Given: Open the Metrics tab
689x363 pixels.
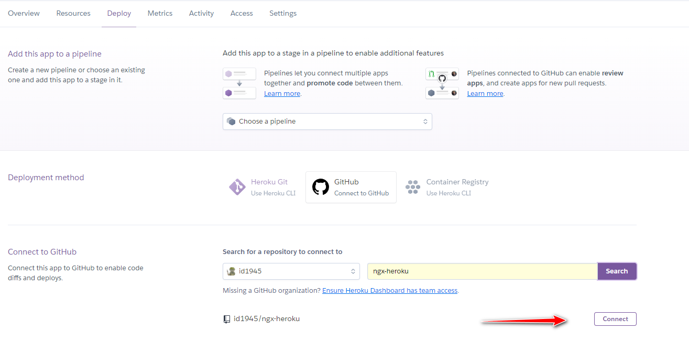Looking at the screenshot, I should [160, 13].
